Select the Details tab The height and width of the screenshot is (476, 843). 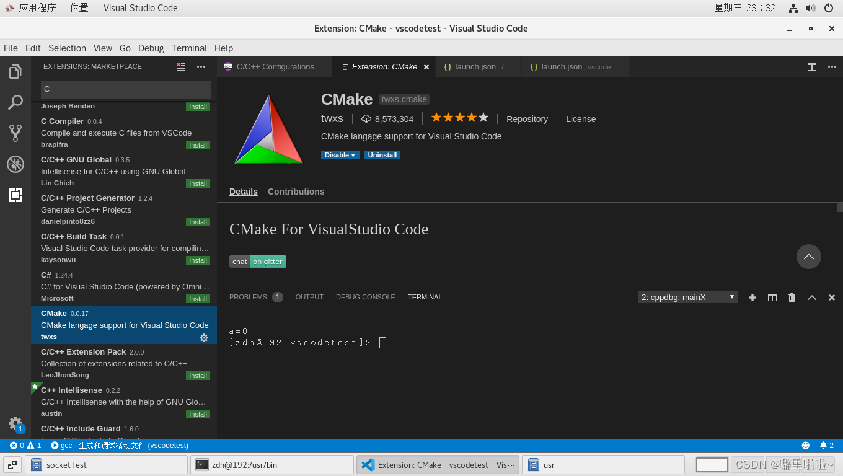click(244, 192)
